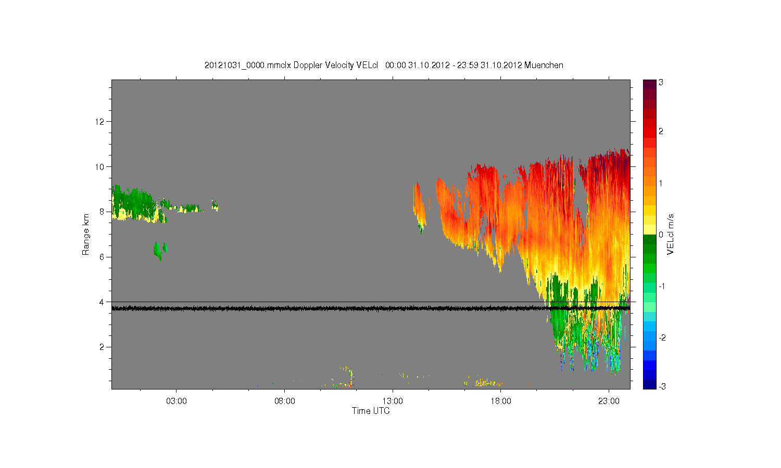The height and width of the screenshot is (468, 781).
Task: Click the colorbar label 0
Action: pyautogui.click(x=661, y=235)
